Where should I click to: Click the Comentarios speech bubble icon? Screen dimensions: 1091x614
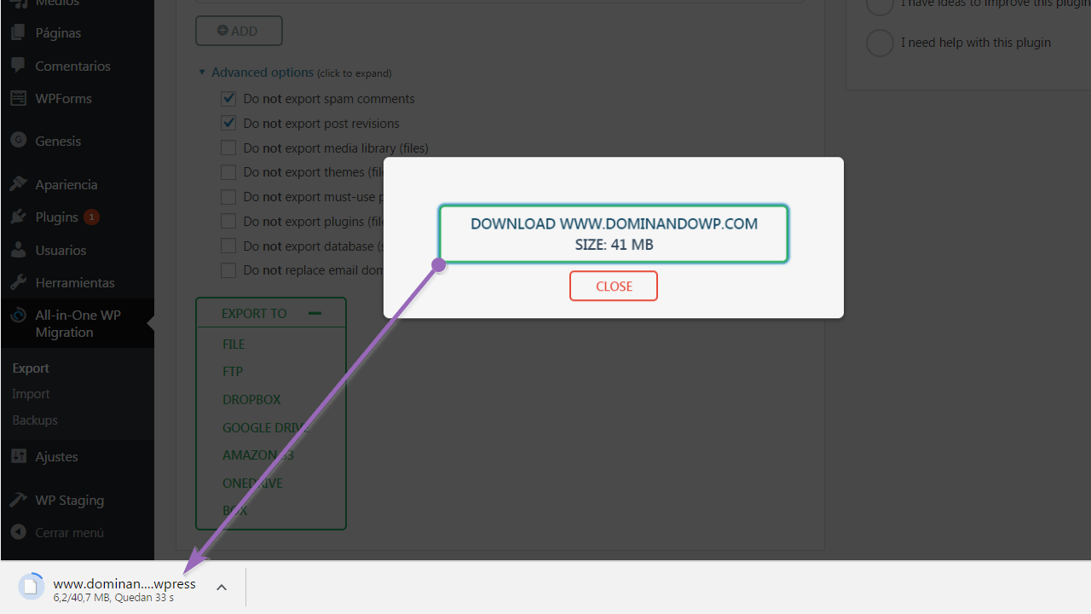[18, 66]
